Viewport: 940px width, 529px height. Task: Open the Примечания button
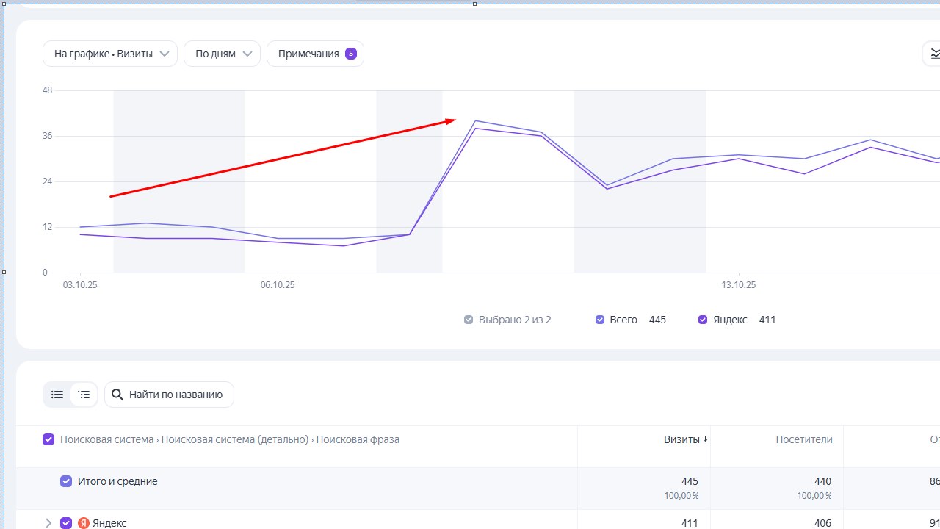315,54
